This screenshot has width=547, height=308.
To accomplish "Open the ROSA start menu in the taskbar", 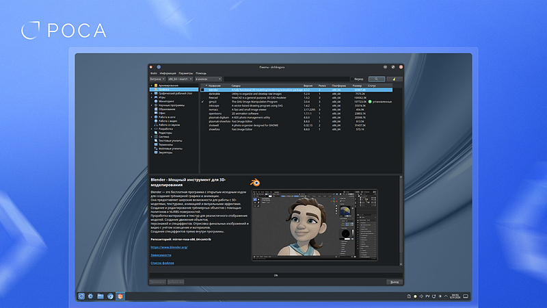I will [81, 296].
